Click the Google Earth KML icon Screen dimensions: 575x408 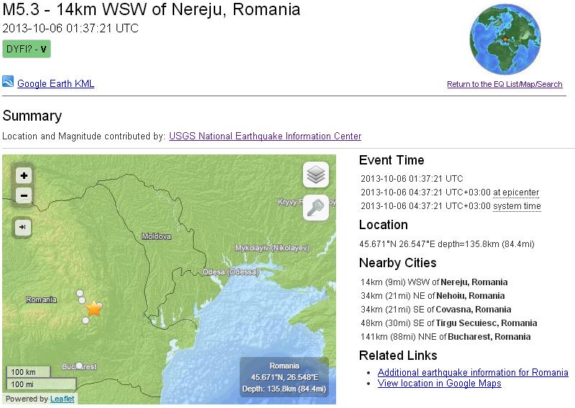tap(8, 82)
